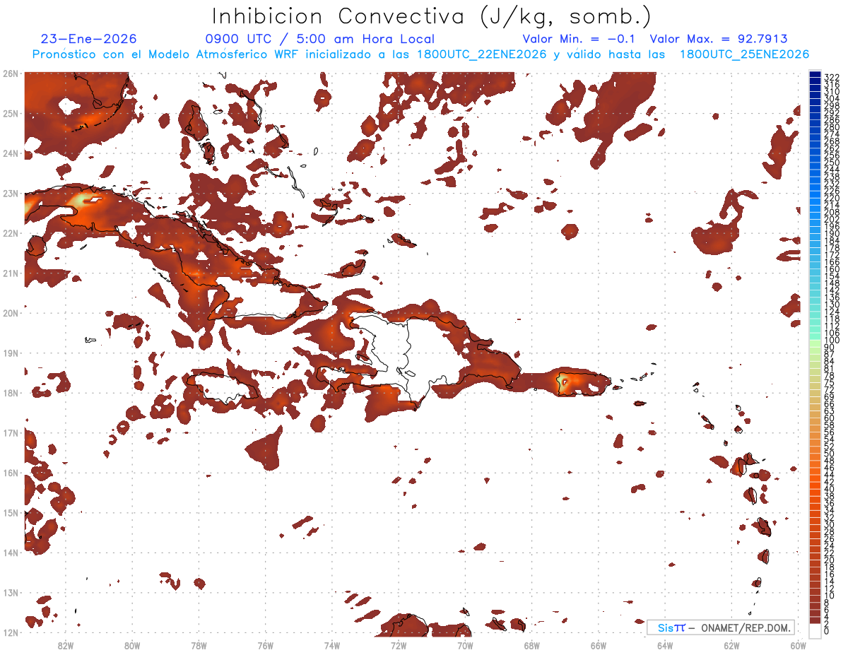
Task: Click the "72W" longitude label
Action: click(x=399, y=644)
